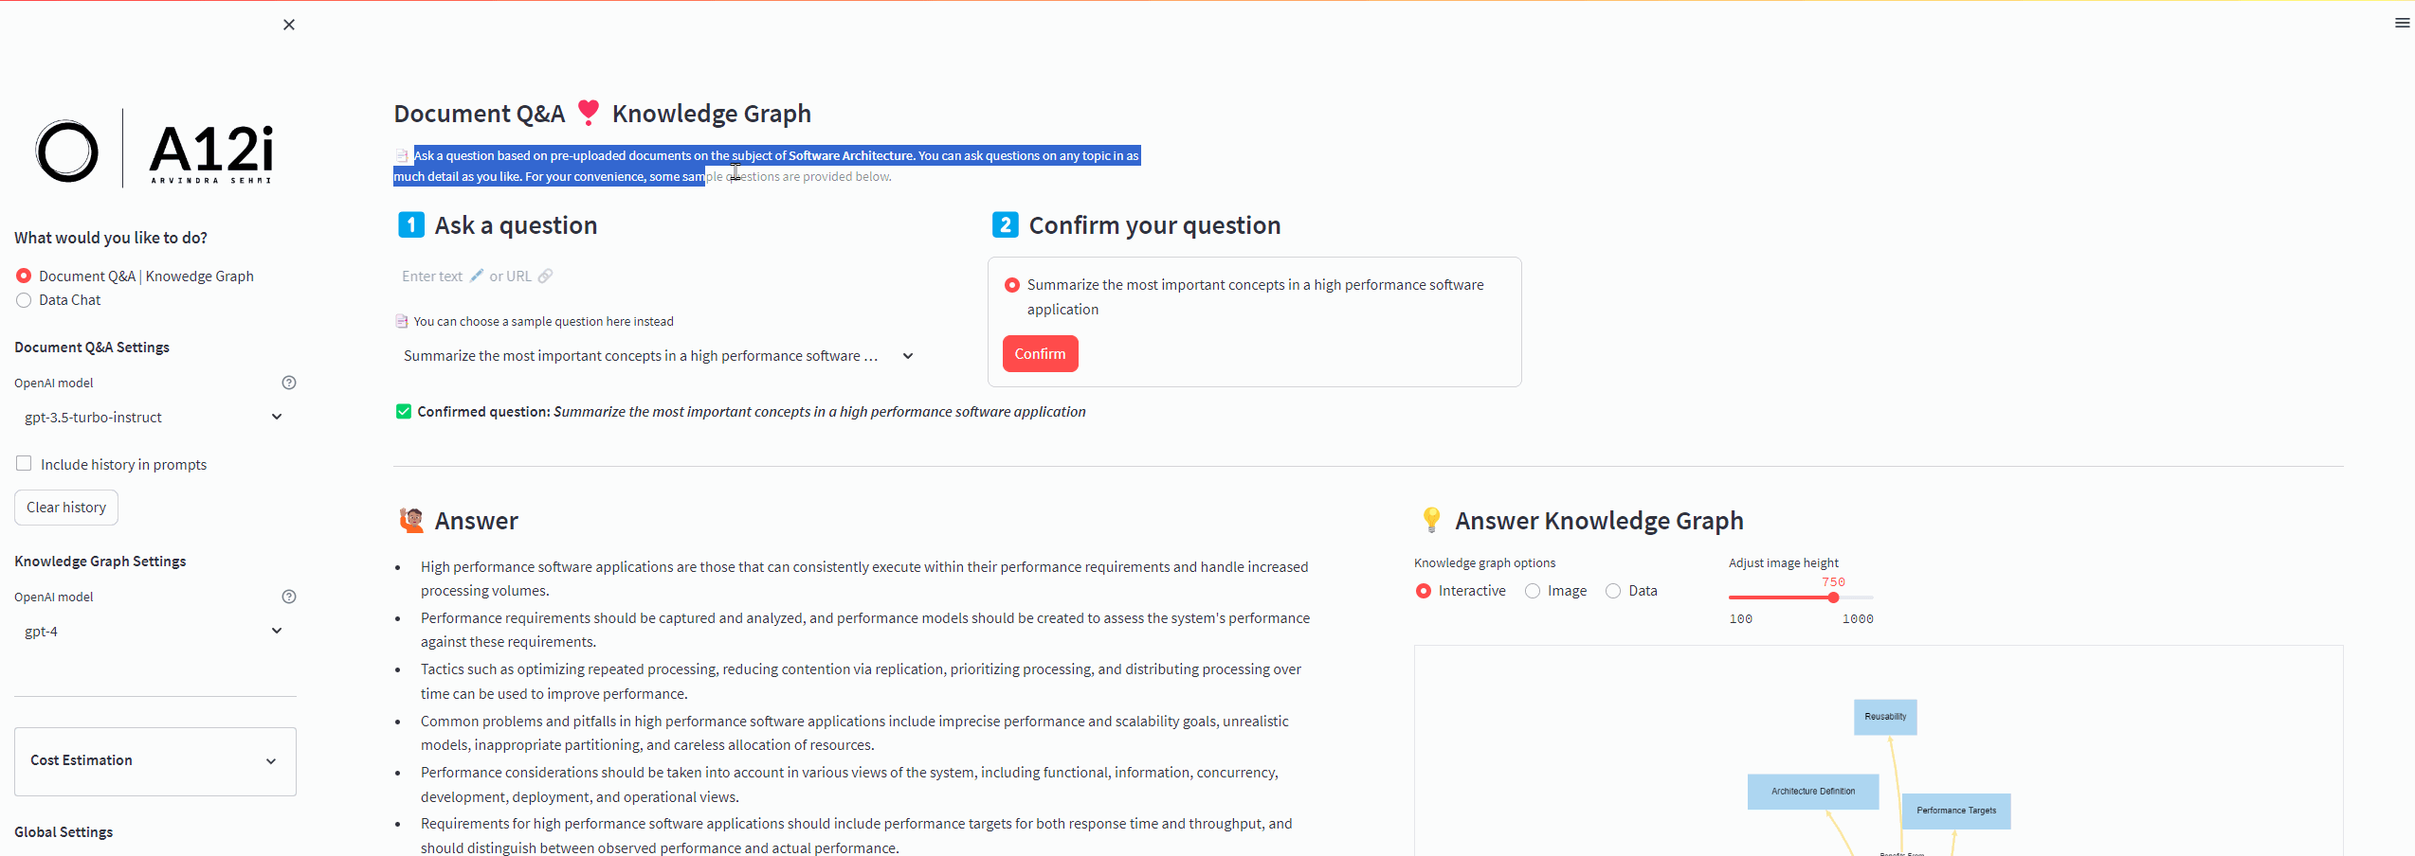Click the 'What would you like to do?' label
This screenshot has width=2415, height=856.
111,238
